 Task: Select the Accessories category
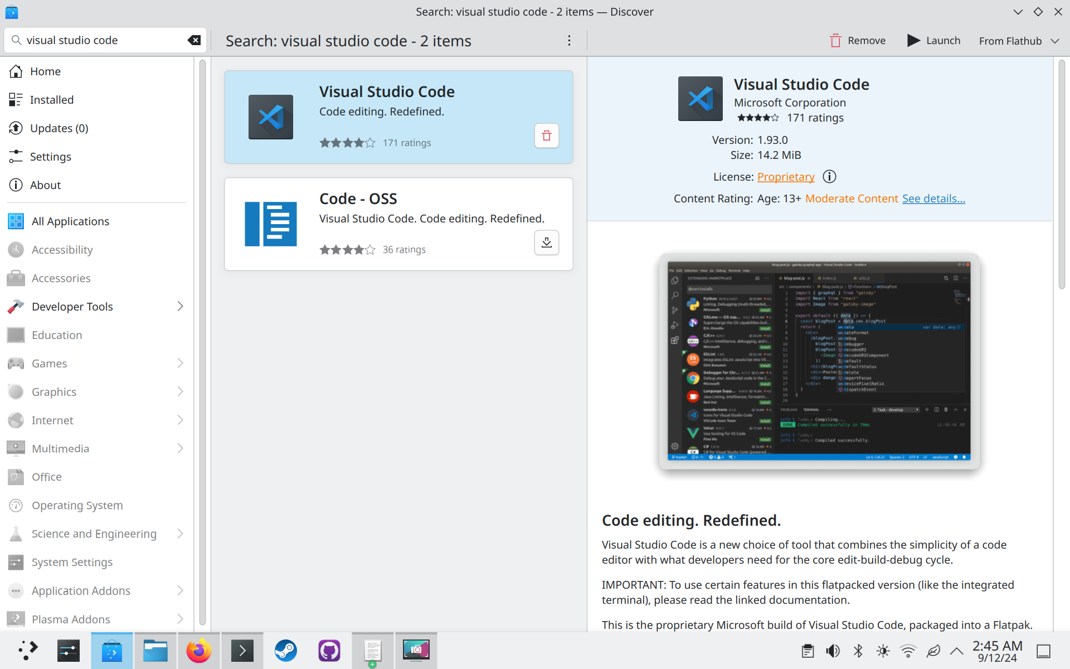96,278
